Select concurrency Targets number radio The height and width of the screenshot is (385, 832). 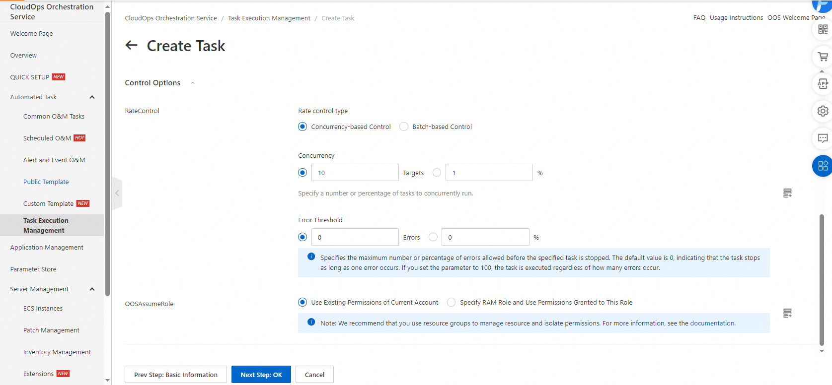coord(303,173)
